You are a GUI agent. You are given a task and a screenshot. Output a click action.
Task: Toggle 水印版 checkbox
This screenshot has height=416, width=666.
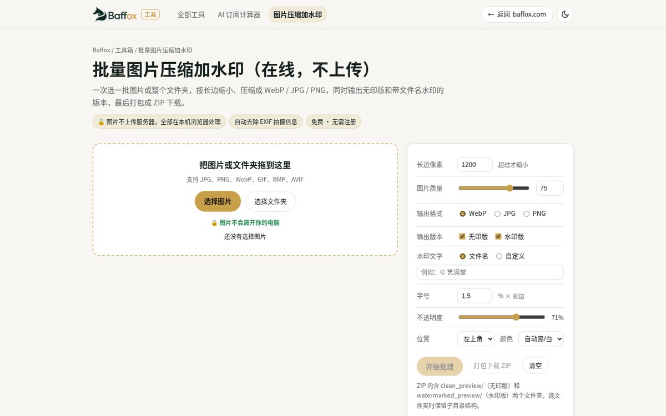point(509,236)
